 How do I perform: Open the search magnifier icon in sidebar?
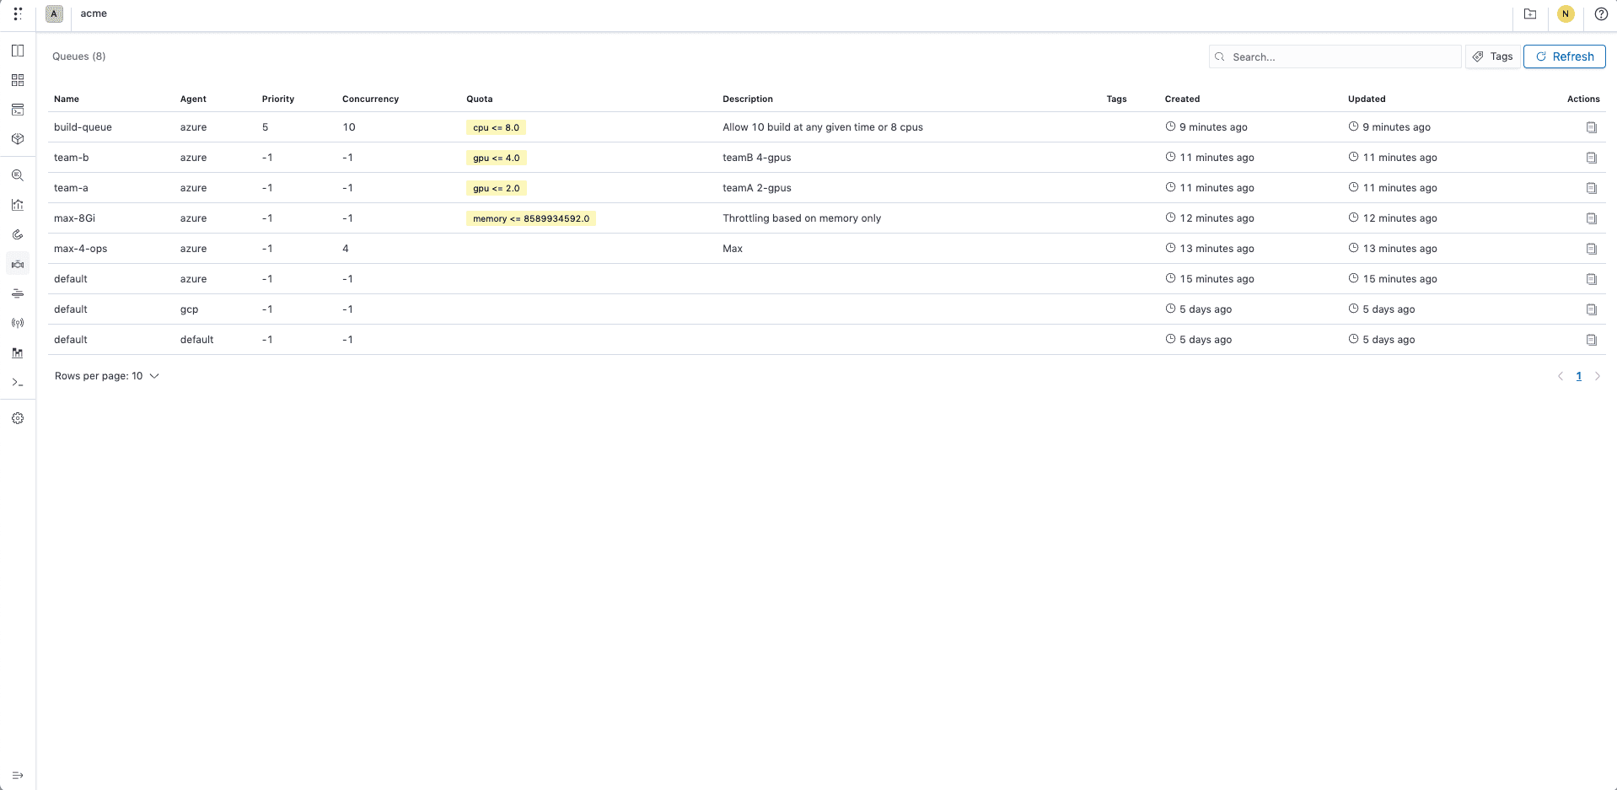[18, 175]
